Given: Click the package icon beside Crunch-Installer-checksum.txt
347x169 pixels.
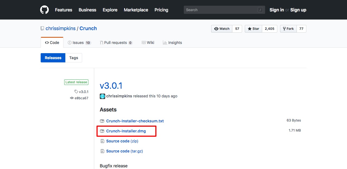Looking at the screenshot, I should tap(102, 121).
